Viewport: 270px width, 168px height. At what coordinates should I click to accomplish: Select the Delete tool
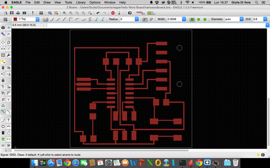(3, 68)
